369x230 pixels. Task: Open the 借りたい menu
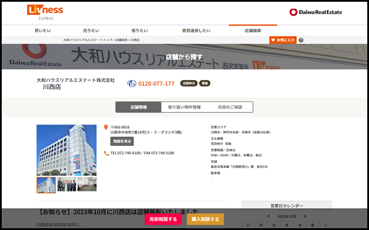point(140,31)
